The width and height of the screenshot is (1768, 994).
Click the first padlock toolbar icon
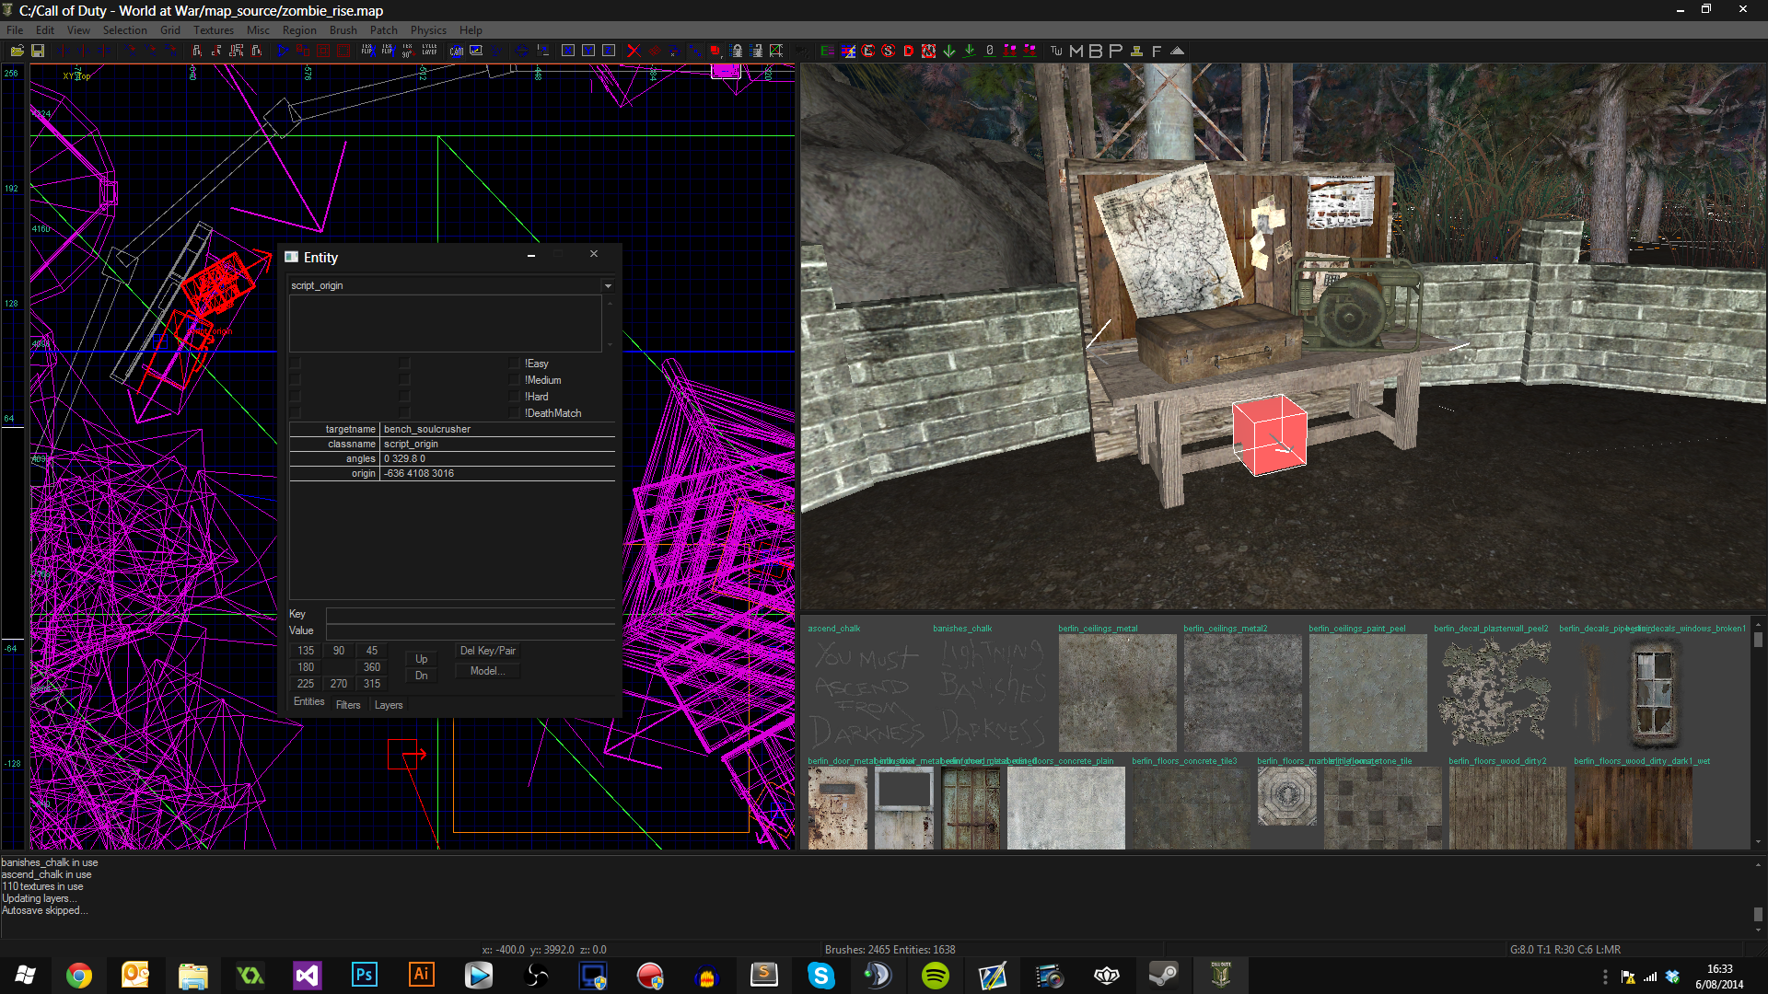tap(737, 51)
